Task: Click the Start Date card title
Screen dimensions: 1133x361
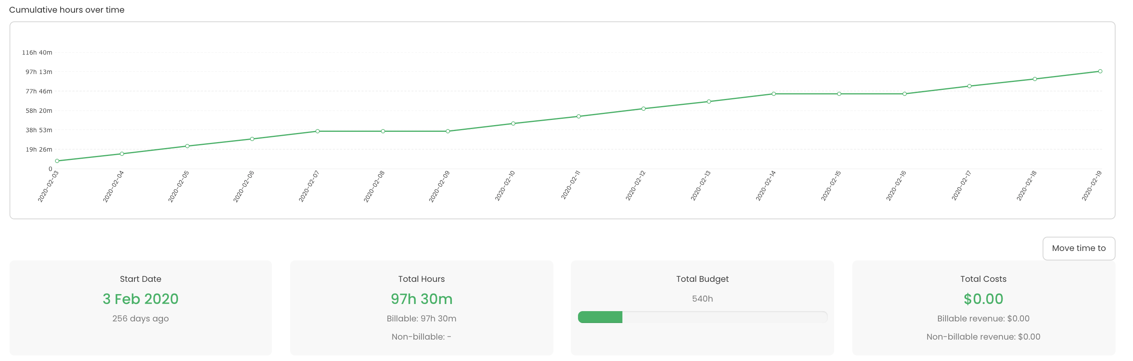Action: 141,279
